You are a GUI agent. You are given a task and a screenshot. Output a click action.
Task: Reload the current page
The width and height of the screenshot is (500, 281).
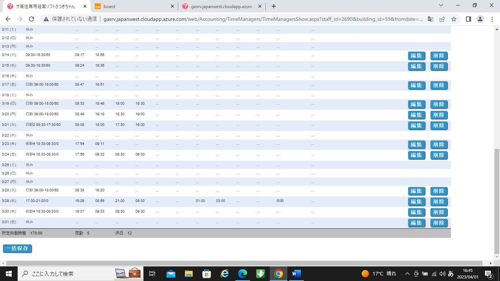pyautogui.click(x=31, y=19)
